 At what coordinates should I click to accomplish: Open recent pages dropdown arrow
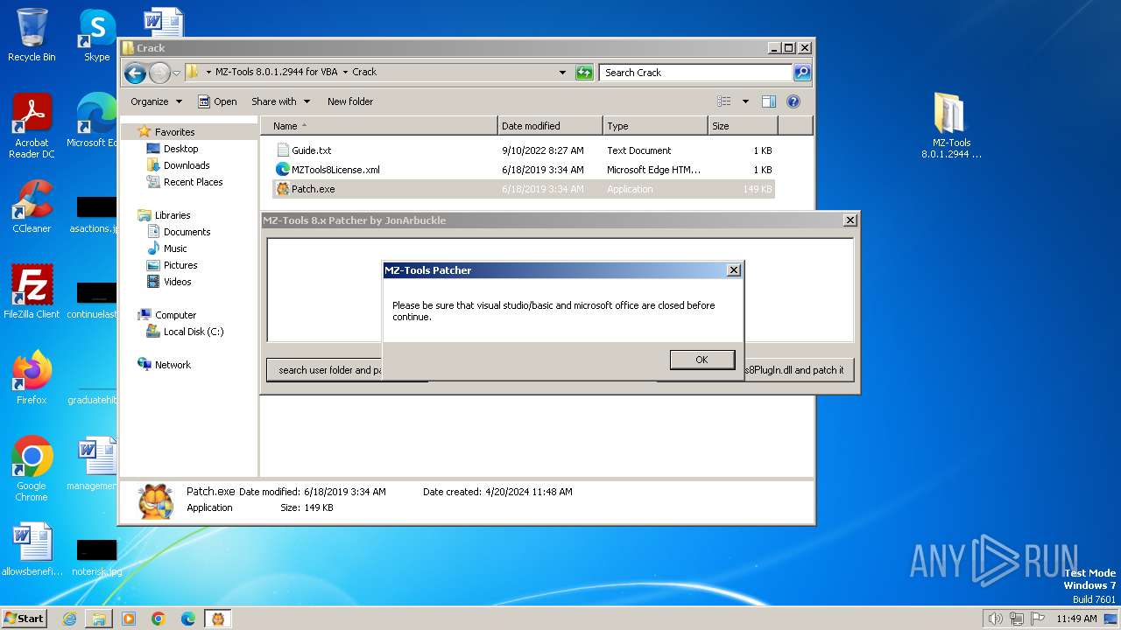tap(177, 73)
